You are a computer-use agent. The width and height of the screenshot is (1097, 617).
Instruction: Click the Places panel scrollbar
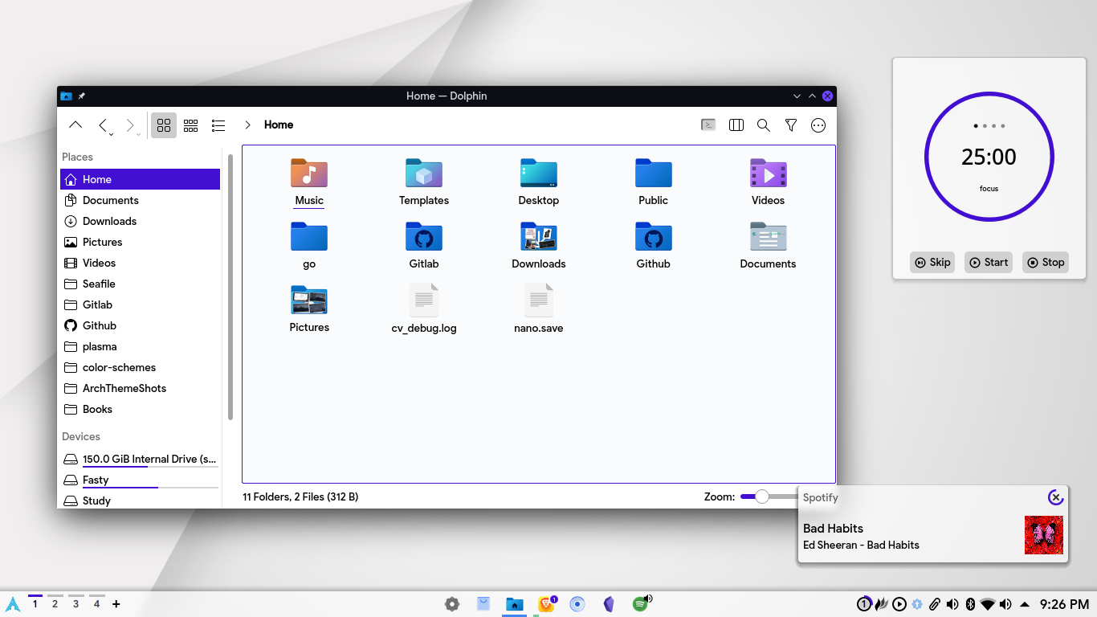[x=230, y=287]
